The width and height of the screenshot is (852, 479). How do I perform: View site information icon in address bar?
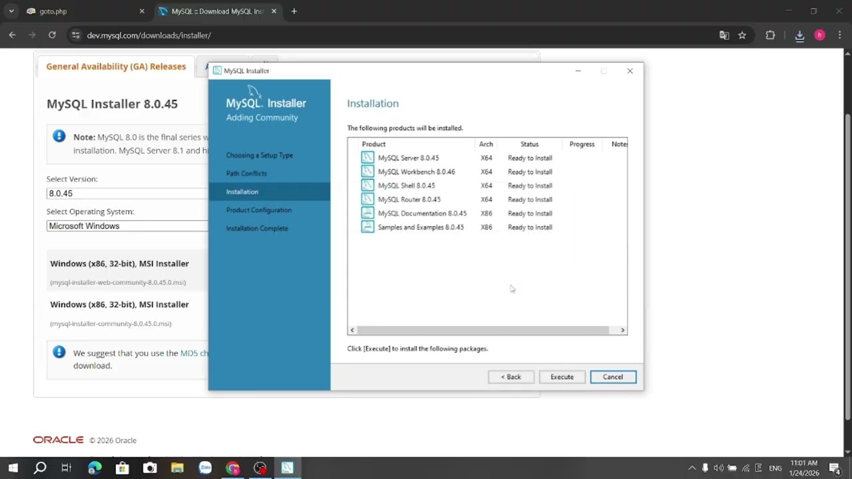pyautogui.click(x=75, y=35)
